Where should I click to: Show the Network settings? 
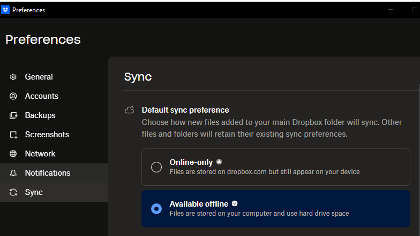tap(40, 154)
